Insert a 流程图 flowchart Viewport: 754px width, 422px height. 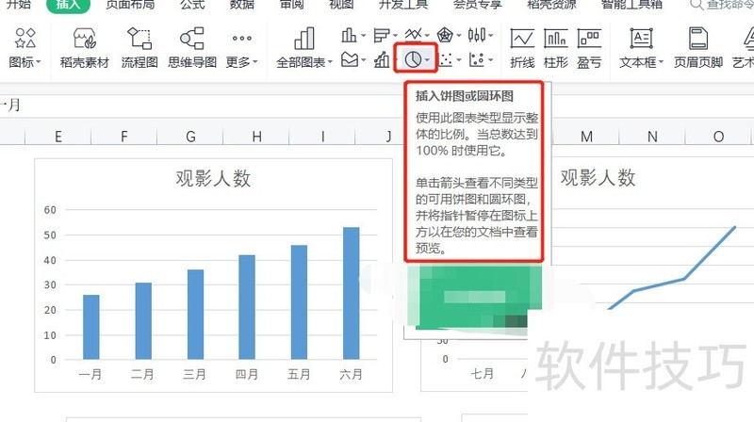[x=139, y=48]
